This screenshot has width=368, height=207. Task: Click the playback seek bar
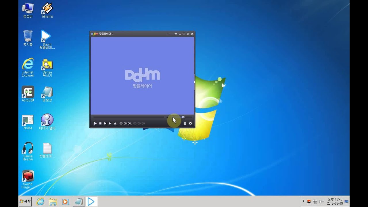pos(129,117)
